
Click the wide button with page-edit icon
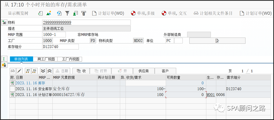point(217,41)
